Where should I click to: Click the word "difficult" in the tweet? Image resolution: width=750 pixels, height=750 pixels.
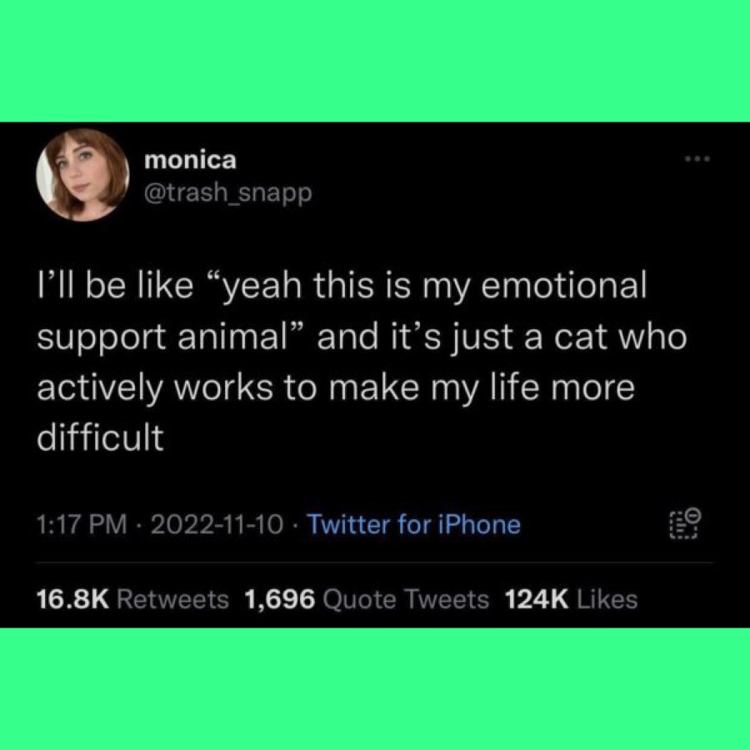[101, 437]
